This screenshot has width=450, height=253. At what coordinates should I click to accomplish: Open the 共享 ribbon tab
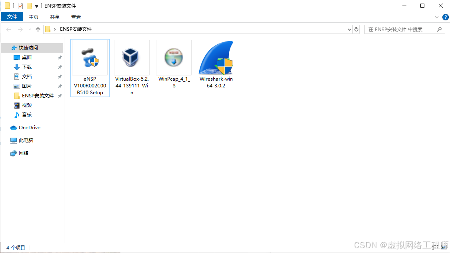coord(54,17)
